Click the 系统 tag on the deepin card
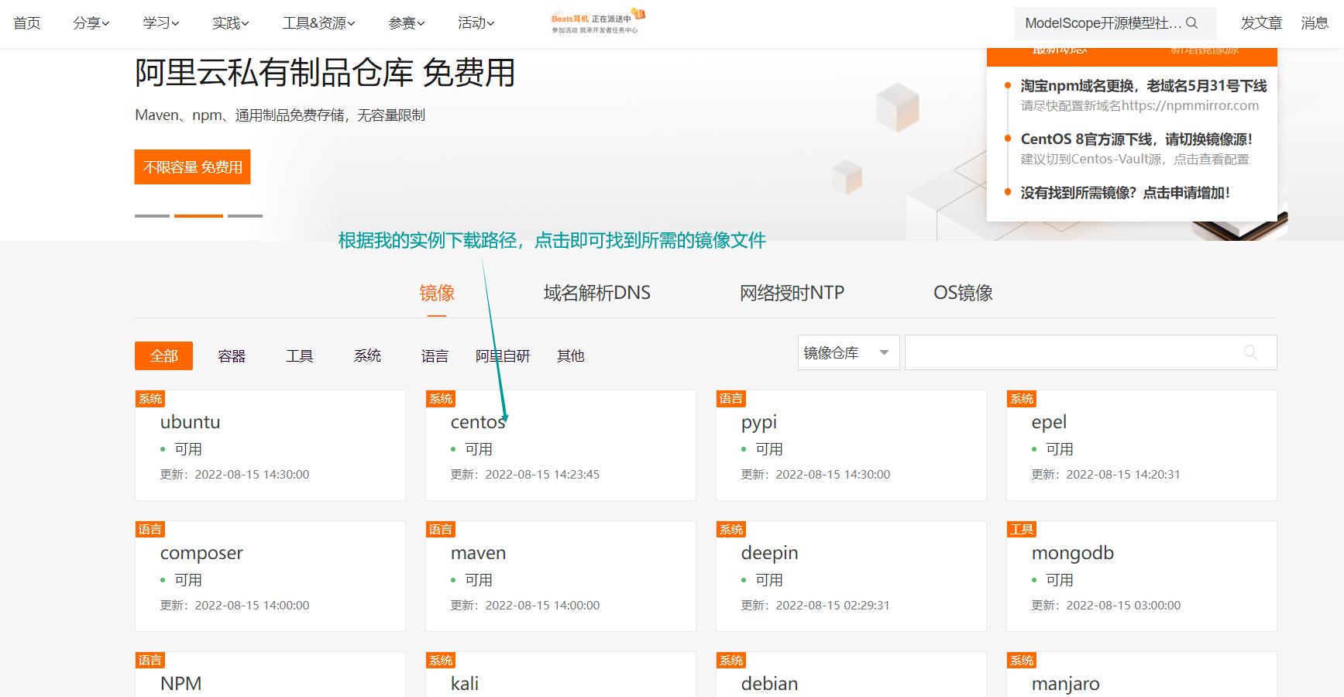Screen dimensions: 1344x697 [731, 530]
